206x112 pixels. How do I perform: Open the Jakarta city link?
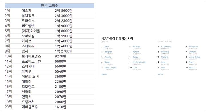click(x=108, y=57)
